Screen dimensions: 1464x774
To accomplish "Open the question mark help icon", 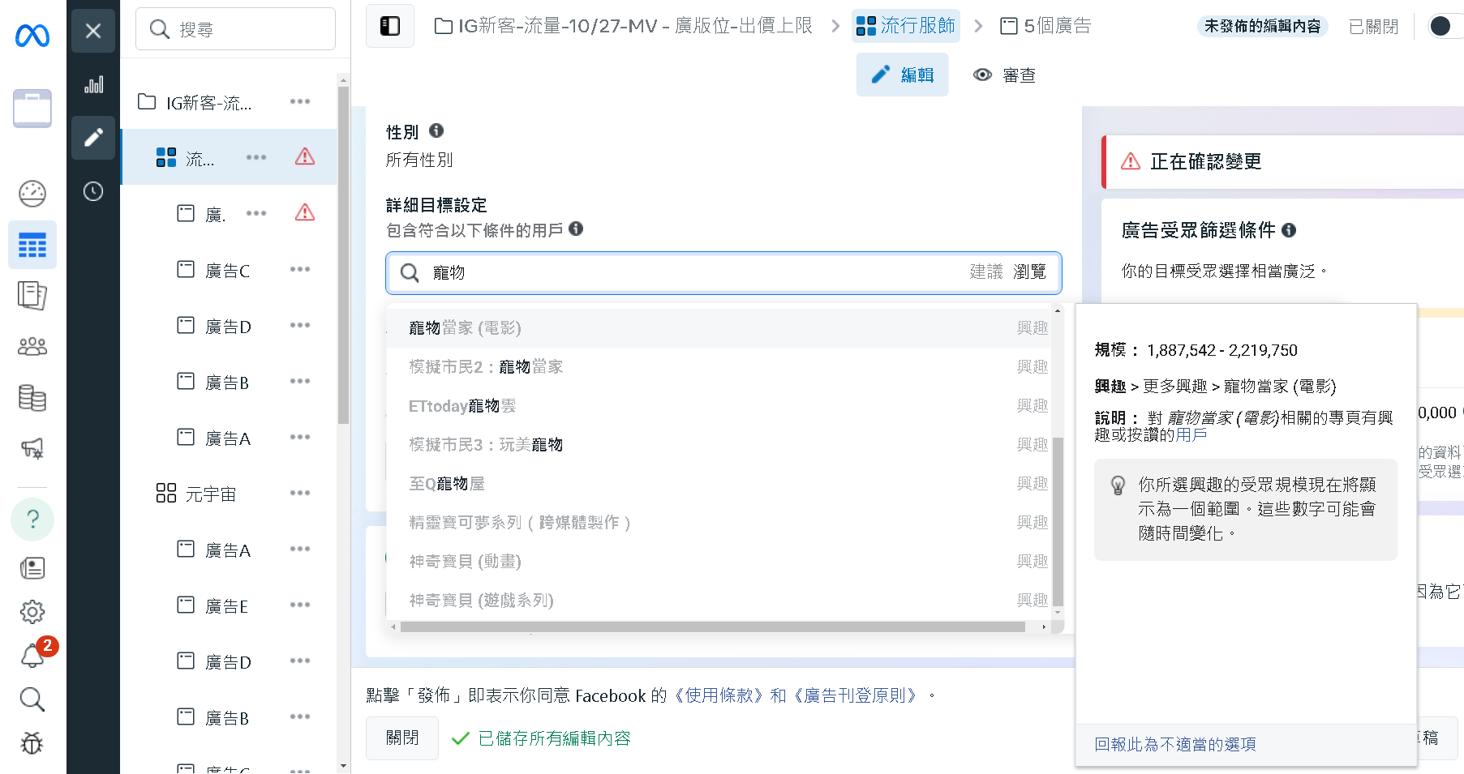I will [32, 520].
